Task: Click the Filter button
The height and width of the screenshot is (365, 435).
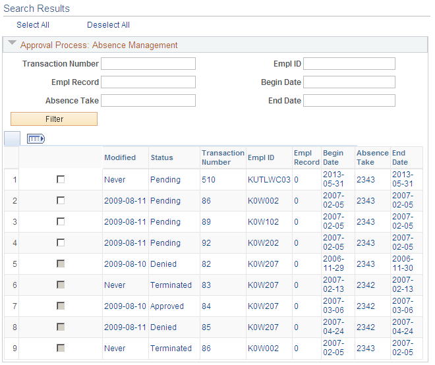Action: click(54, 119)
